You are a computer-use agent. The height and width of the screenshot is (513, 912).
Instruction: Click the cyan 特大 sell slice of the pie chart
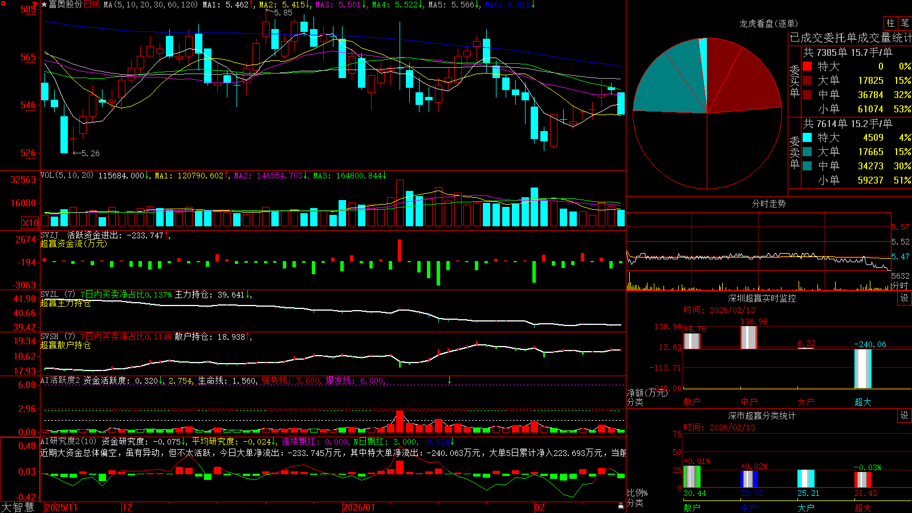[x=704, y=63]
